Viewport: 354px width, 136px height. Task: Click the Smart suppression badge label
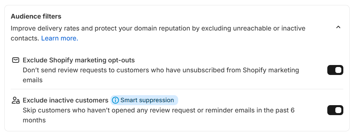pos(147,100)
